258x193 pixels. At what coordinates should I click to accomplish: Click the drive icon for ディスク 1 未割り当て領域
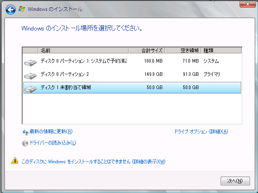pos(30,89)
